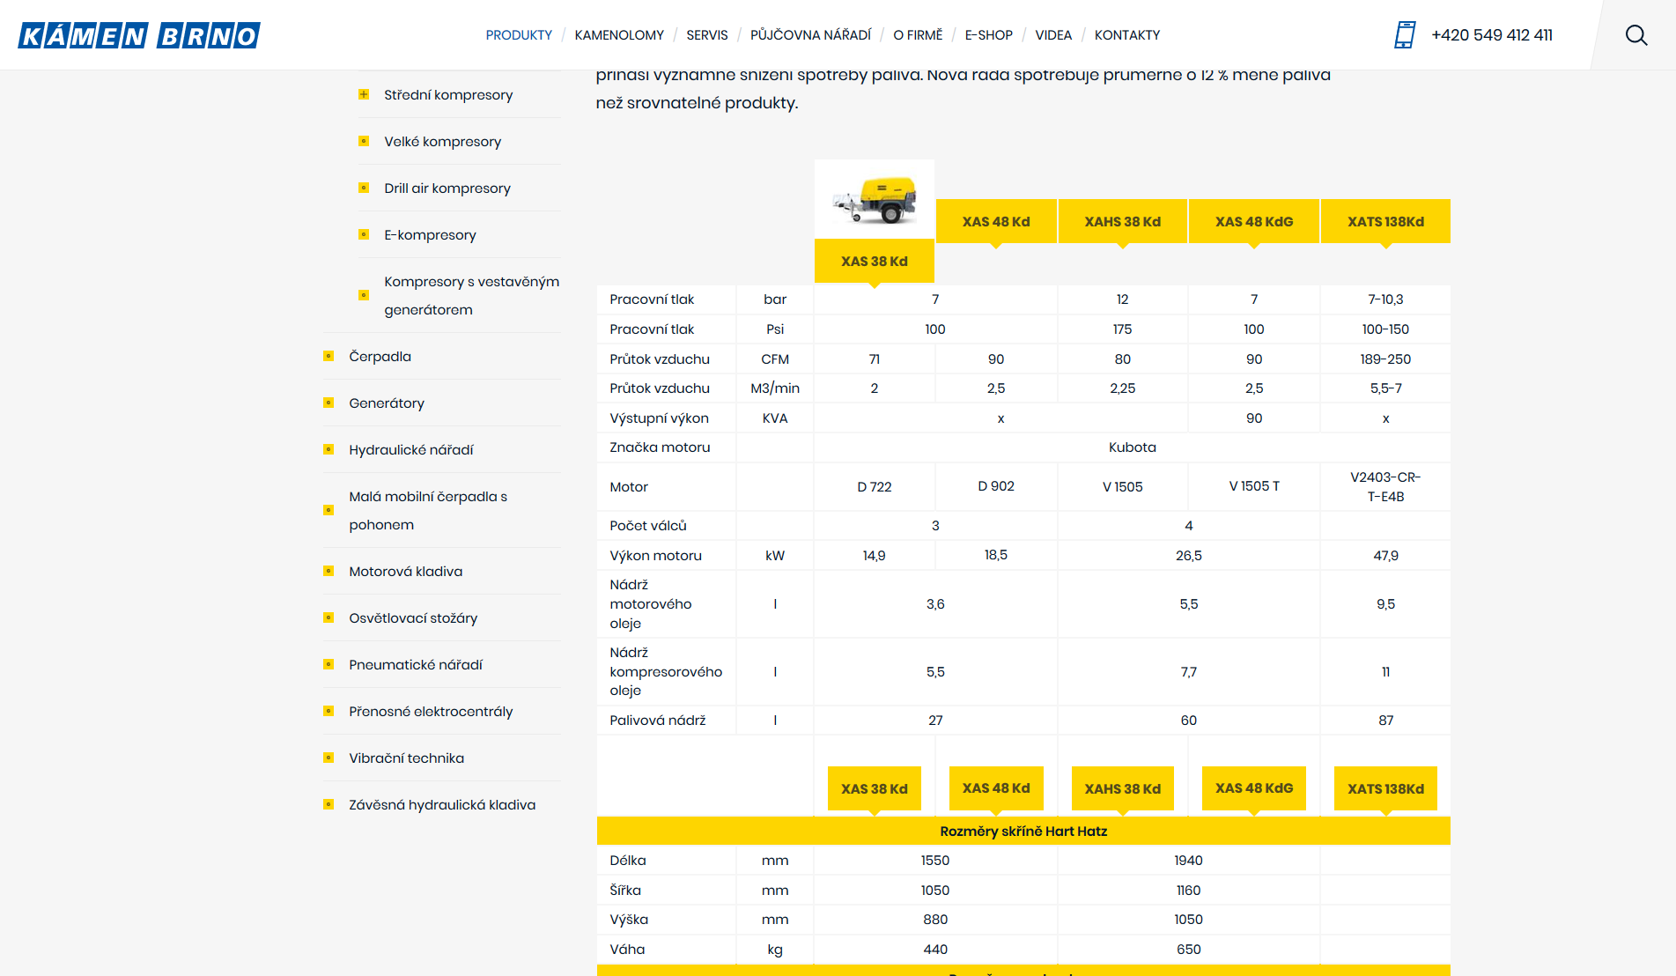The height and width of the screenshot is (976, 1676).
Task: Open Pneumatické nářadí category
Action: pyautogui.click(x=416, y=664)
